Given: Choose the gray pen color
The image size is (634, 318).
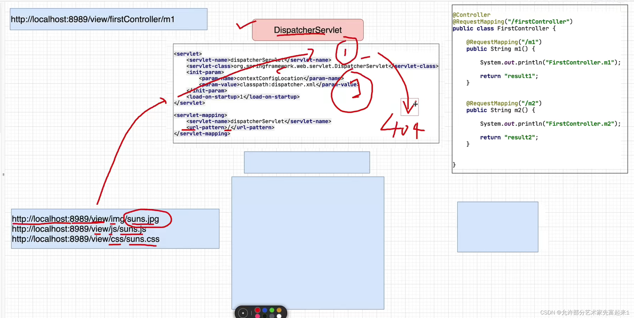Looking at the screenshot, I should 272,316.
